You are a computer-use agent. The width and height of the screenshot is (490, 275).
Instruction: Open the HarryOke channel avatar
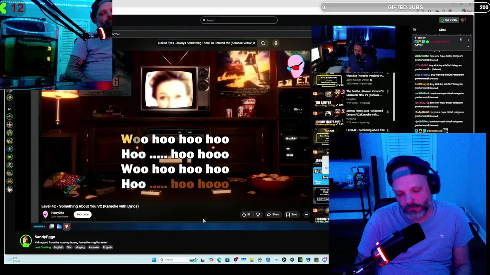click(x=45, y=214)
